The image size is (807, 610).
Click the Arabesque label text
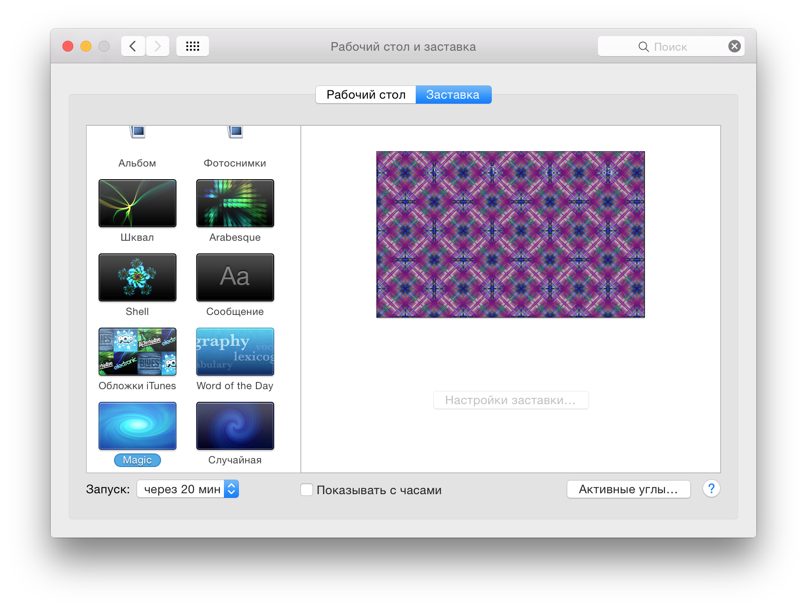tap(235, 237)
